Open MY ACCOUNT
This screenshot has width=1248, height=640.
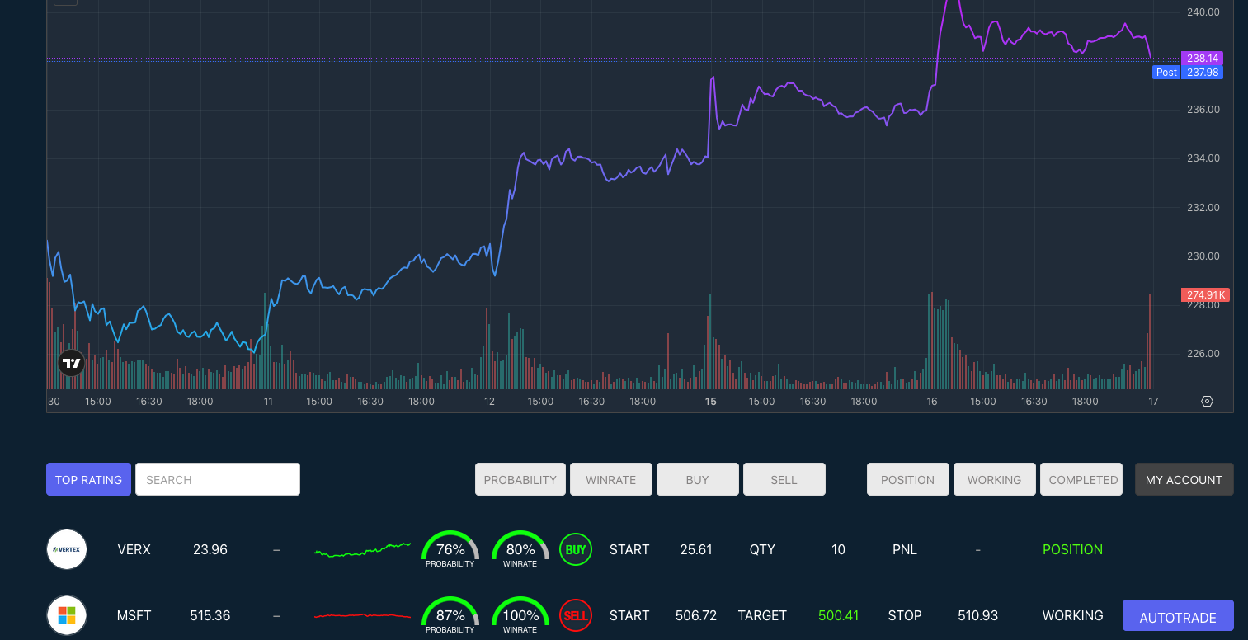pos(1184,479)
